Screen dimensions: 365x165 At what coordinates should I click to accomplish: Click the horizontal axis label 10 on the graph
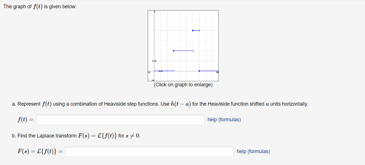(217, 72)
